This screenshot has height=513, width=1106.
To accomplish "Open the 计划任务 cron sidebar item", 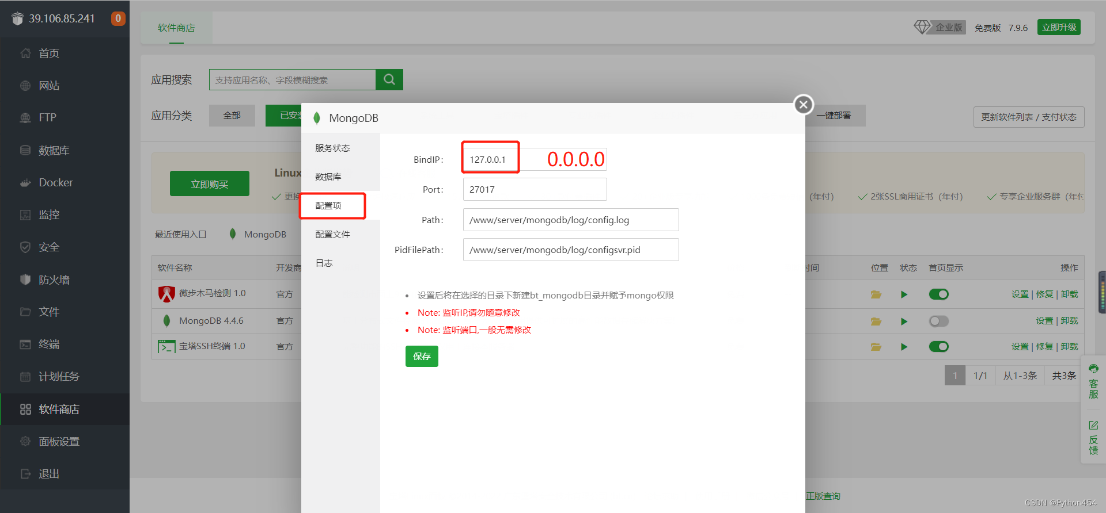I will pos(65,377).
